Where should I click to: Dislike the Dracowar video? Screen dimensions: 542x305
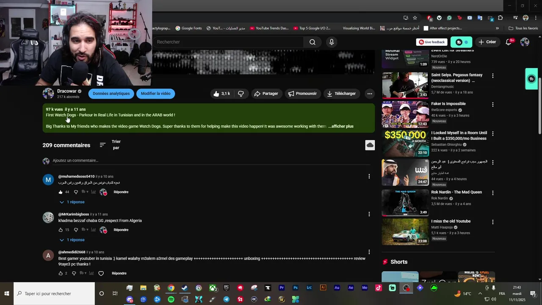tap(241, 94)
